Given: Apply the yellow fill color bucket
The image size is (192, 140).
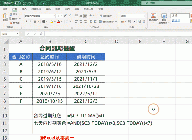Looking at the screenshot, I should tap(52, 22).
